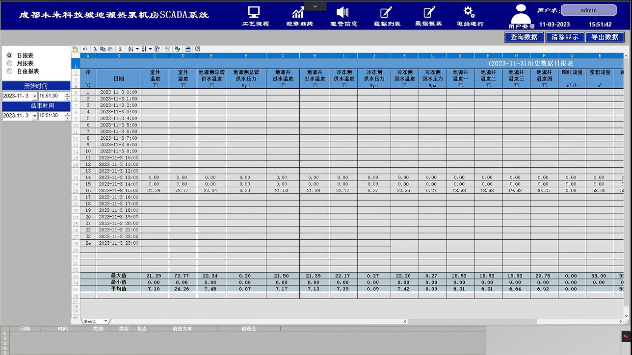Click the Sum sigma icon

pyautogui.click(x=120, y=49)
